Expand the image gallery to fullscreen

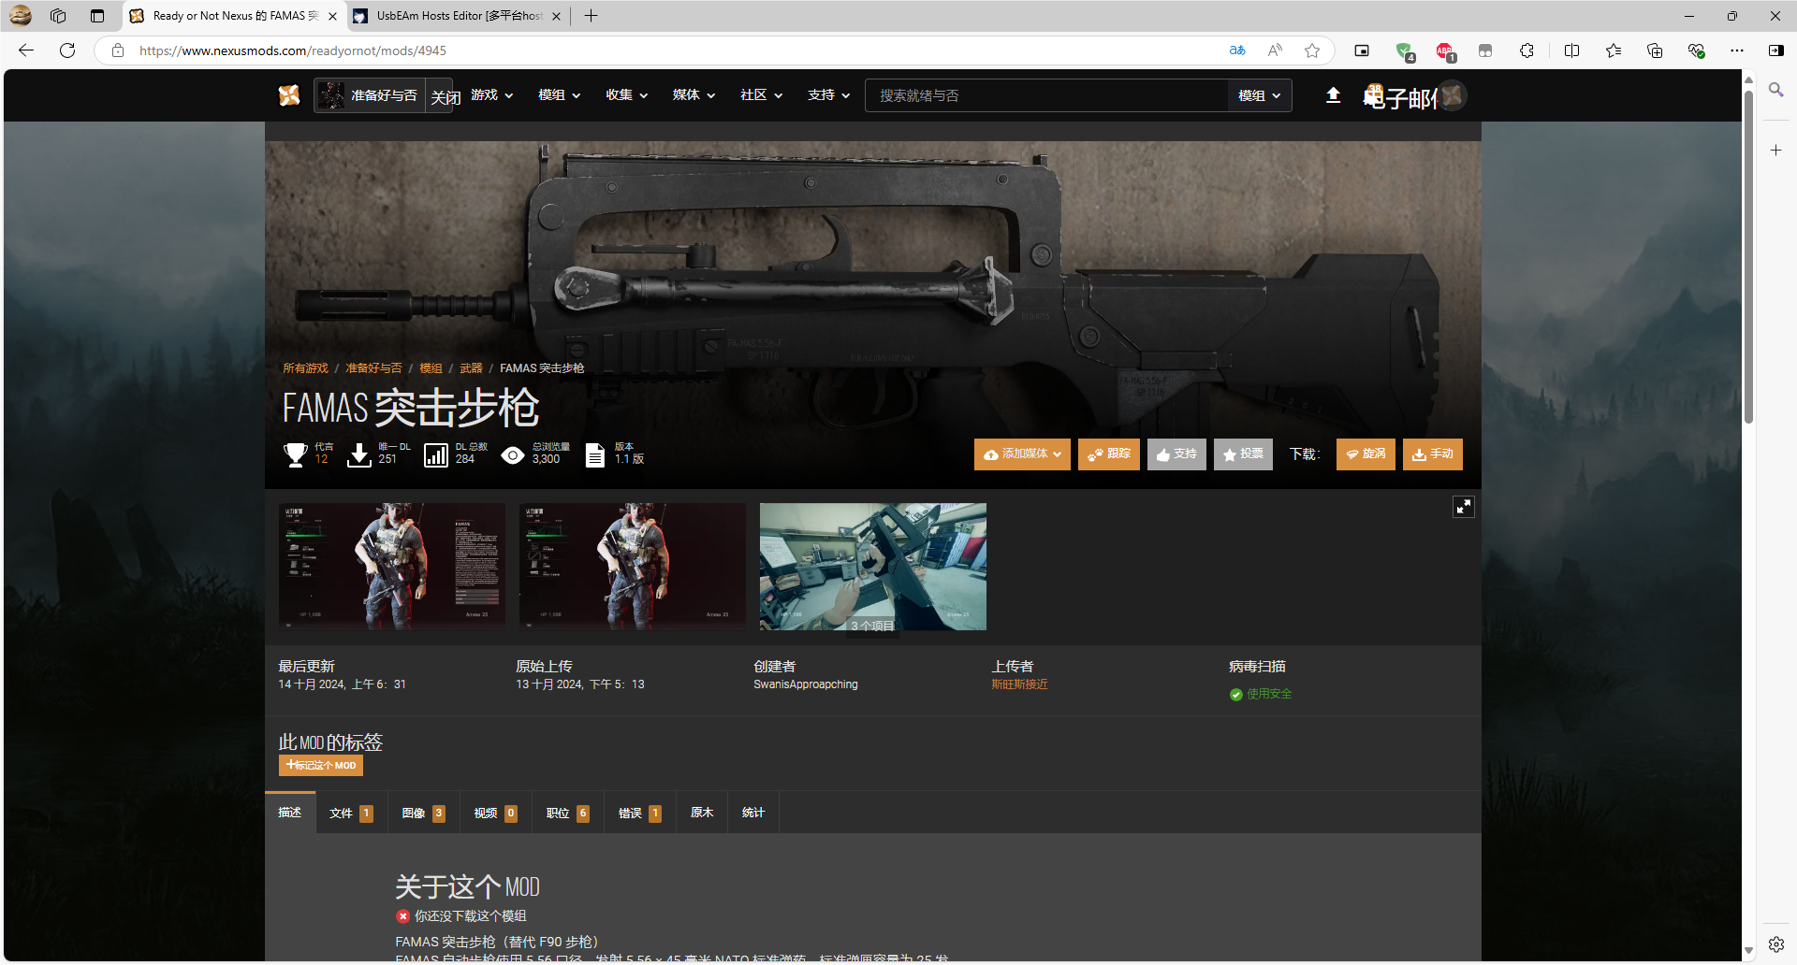(1463, 507)
